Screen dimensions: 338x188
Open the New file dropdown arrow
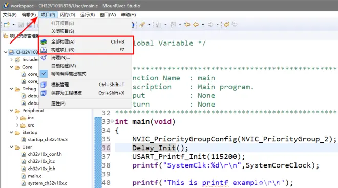[x=13, y=25]
